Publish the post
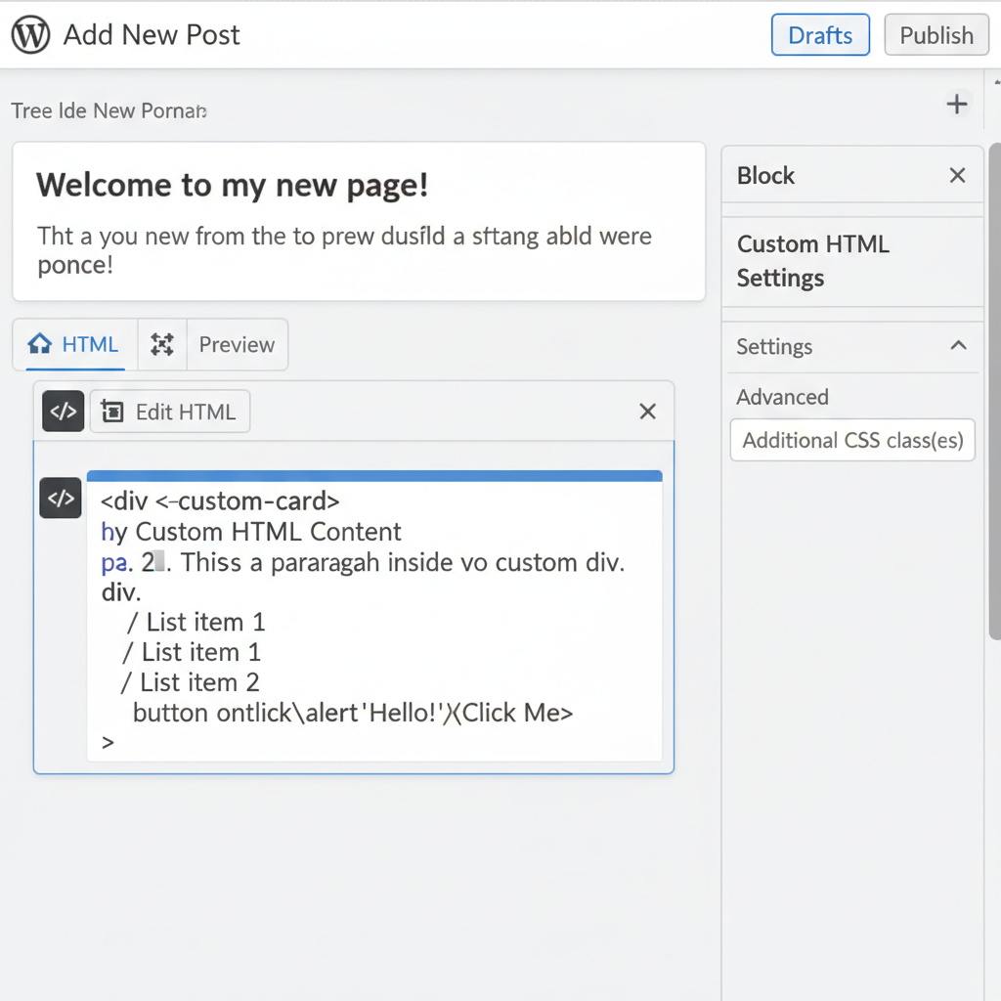 pos(936,35)
